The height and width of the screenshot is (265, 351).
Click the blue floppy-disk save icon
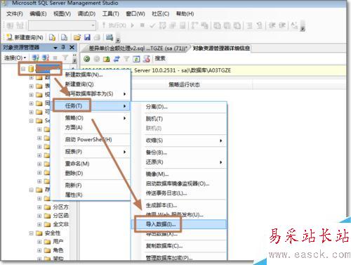point(87,37)
